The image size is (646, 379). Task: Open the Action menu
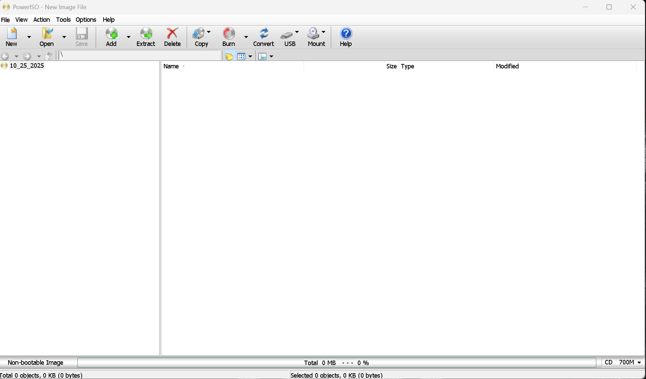point(42,20)
